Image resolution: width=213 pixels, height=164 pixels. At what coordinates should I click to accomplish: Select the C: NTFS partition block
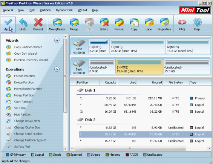click(x=99, y=46)
